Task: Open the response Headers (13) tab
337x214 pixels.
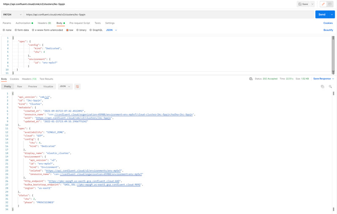Action: tap(29, 79)
